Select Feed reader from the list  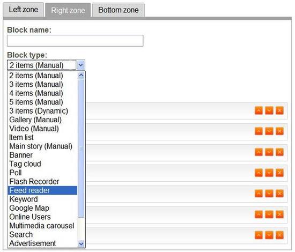pos(42,190)
